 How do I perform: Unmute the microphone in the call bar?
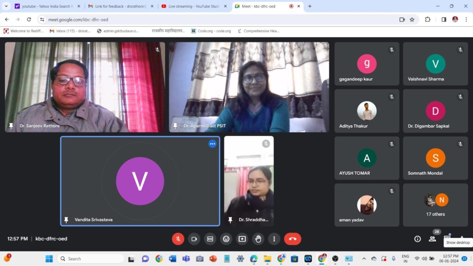tap(178, 239)
